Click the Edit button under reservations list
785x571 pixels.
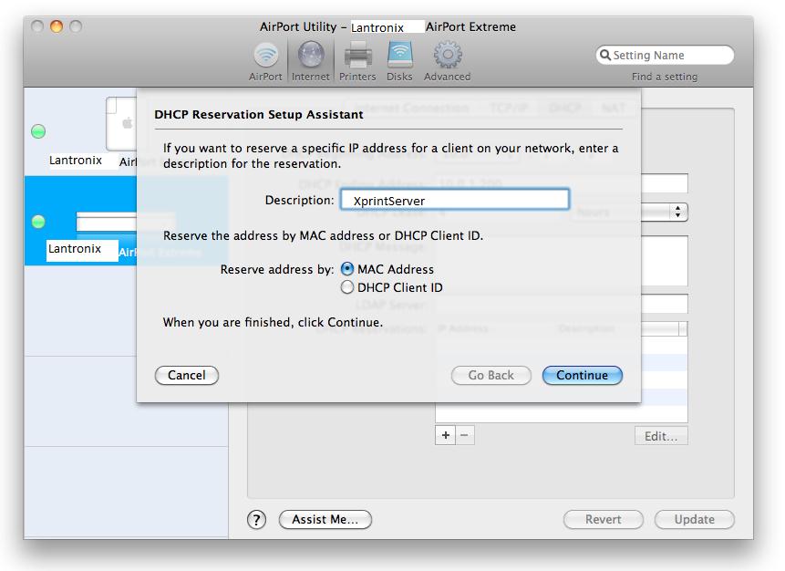660,436
